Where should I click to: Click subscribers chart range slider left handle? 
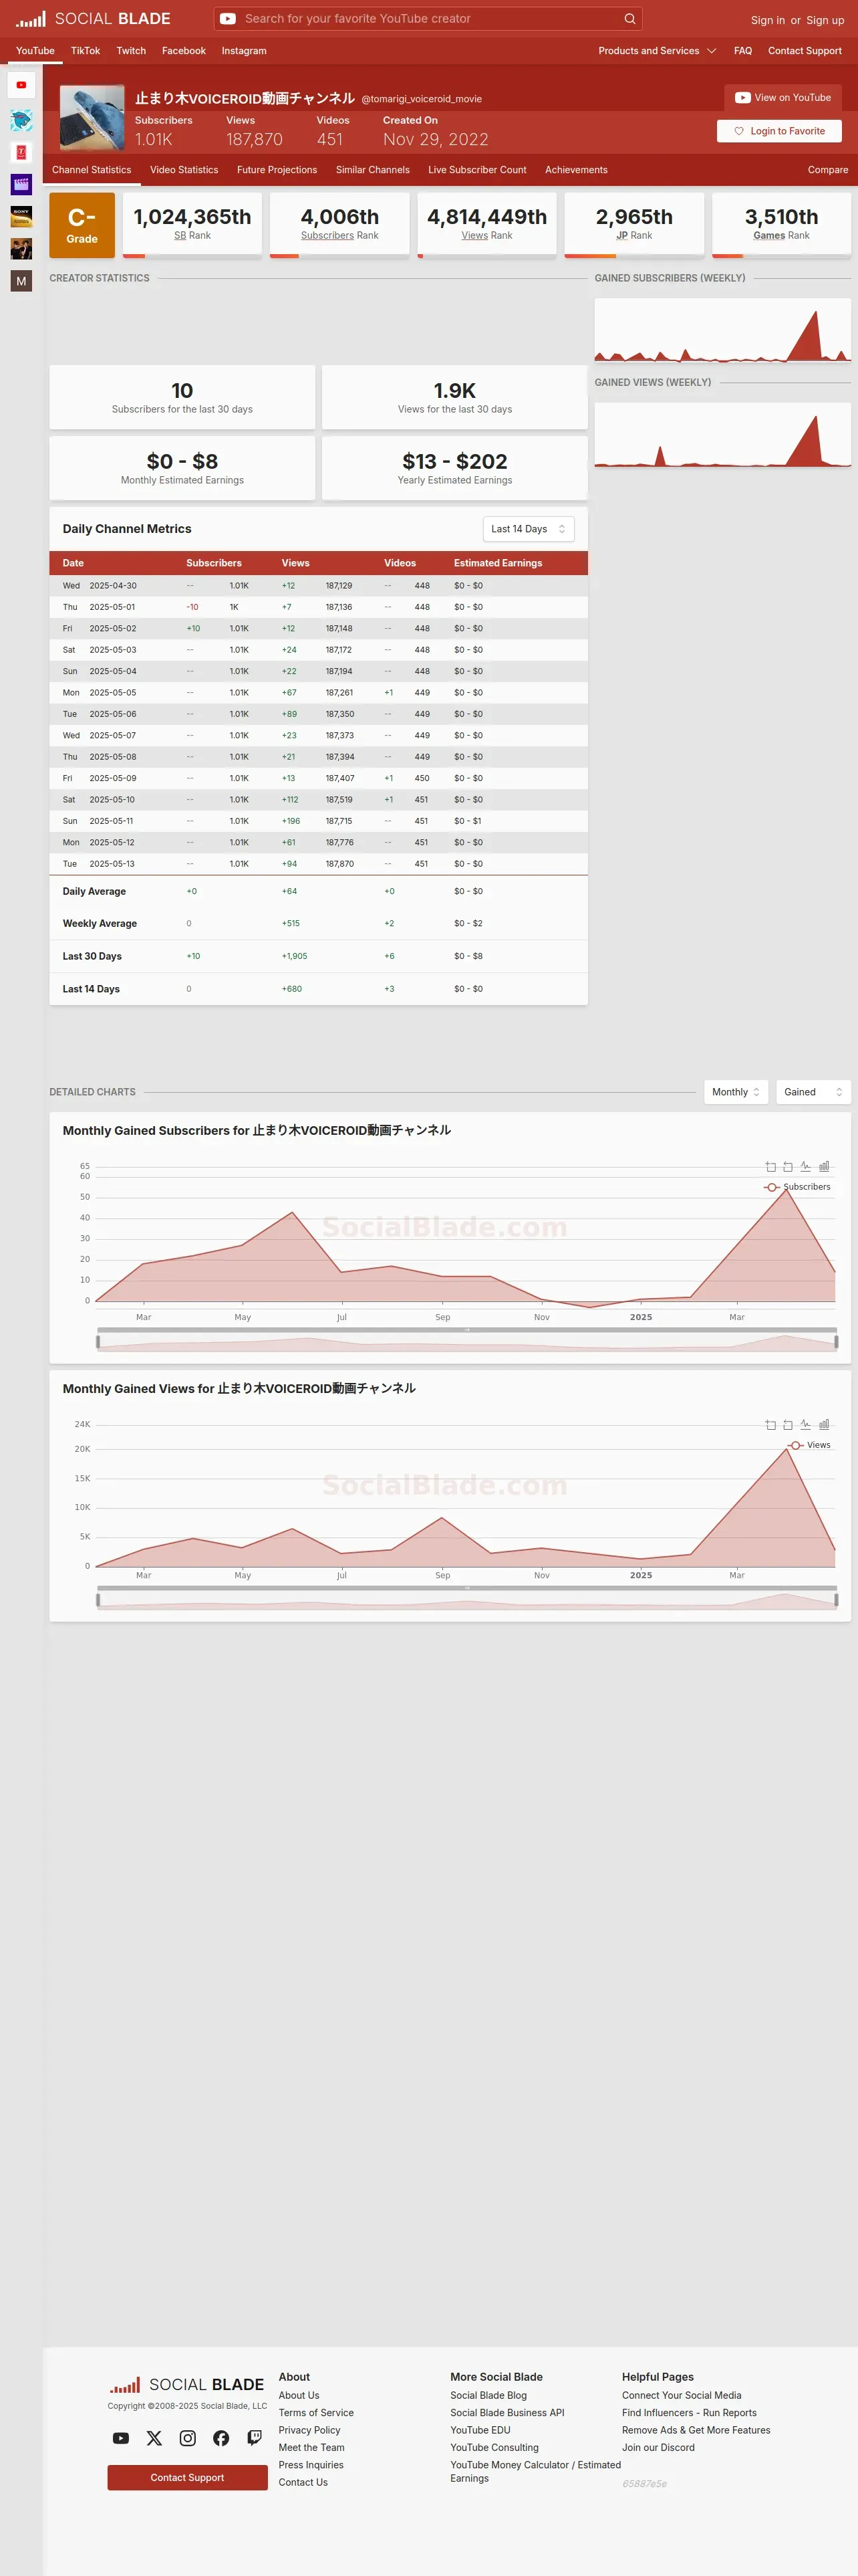click(x=98, y=1342)
